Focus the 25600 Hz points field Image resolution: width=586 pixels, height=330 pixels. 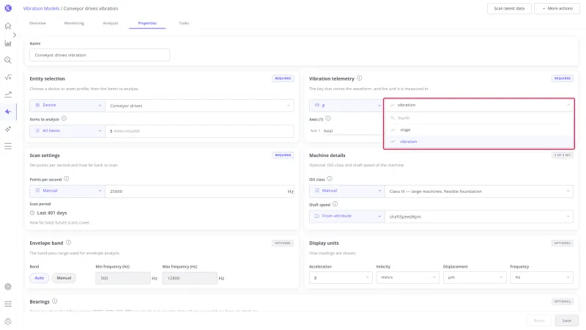click(x=199, y=191)
